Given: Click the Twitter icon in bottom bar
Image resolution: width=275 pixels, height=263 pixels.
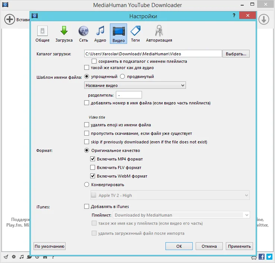Looking at the screenshot, I should coord(269,257).
